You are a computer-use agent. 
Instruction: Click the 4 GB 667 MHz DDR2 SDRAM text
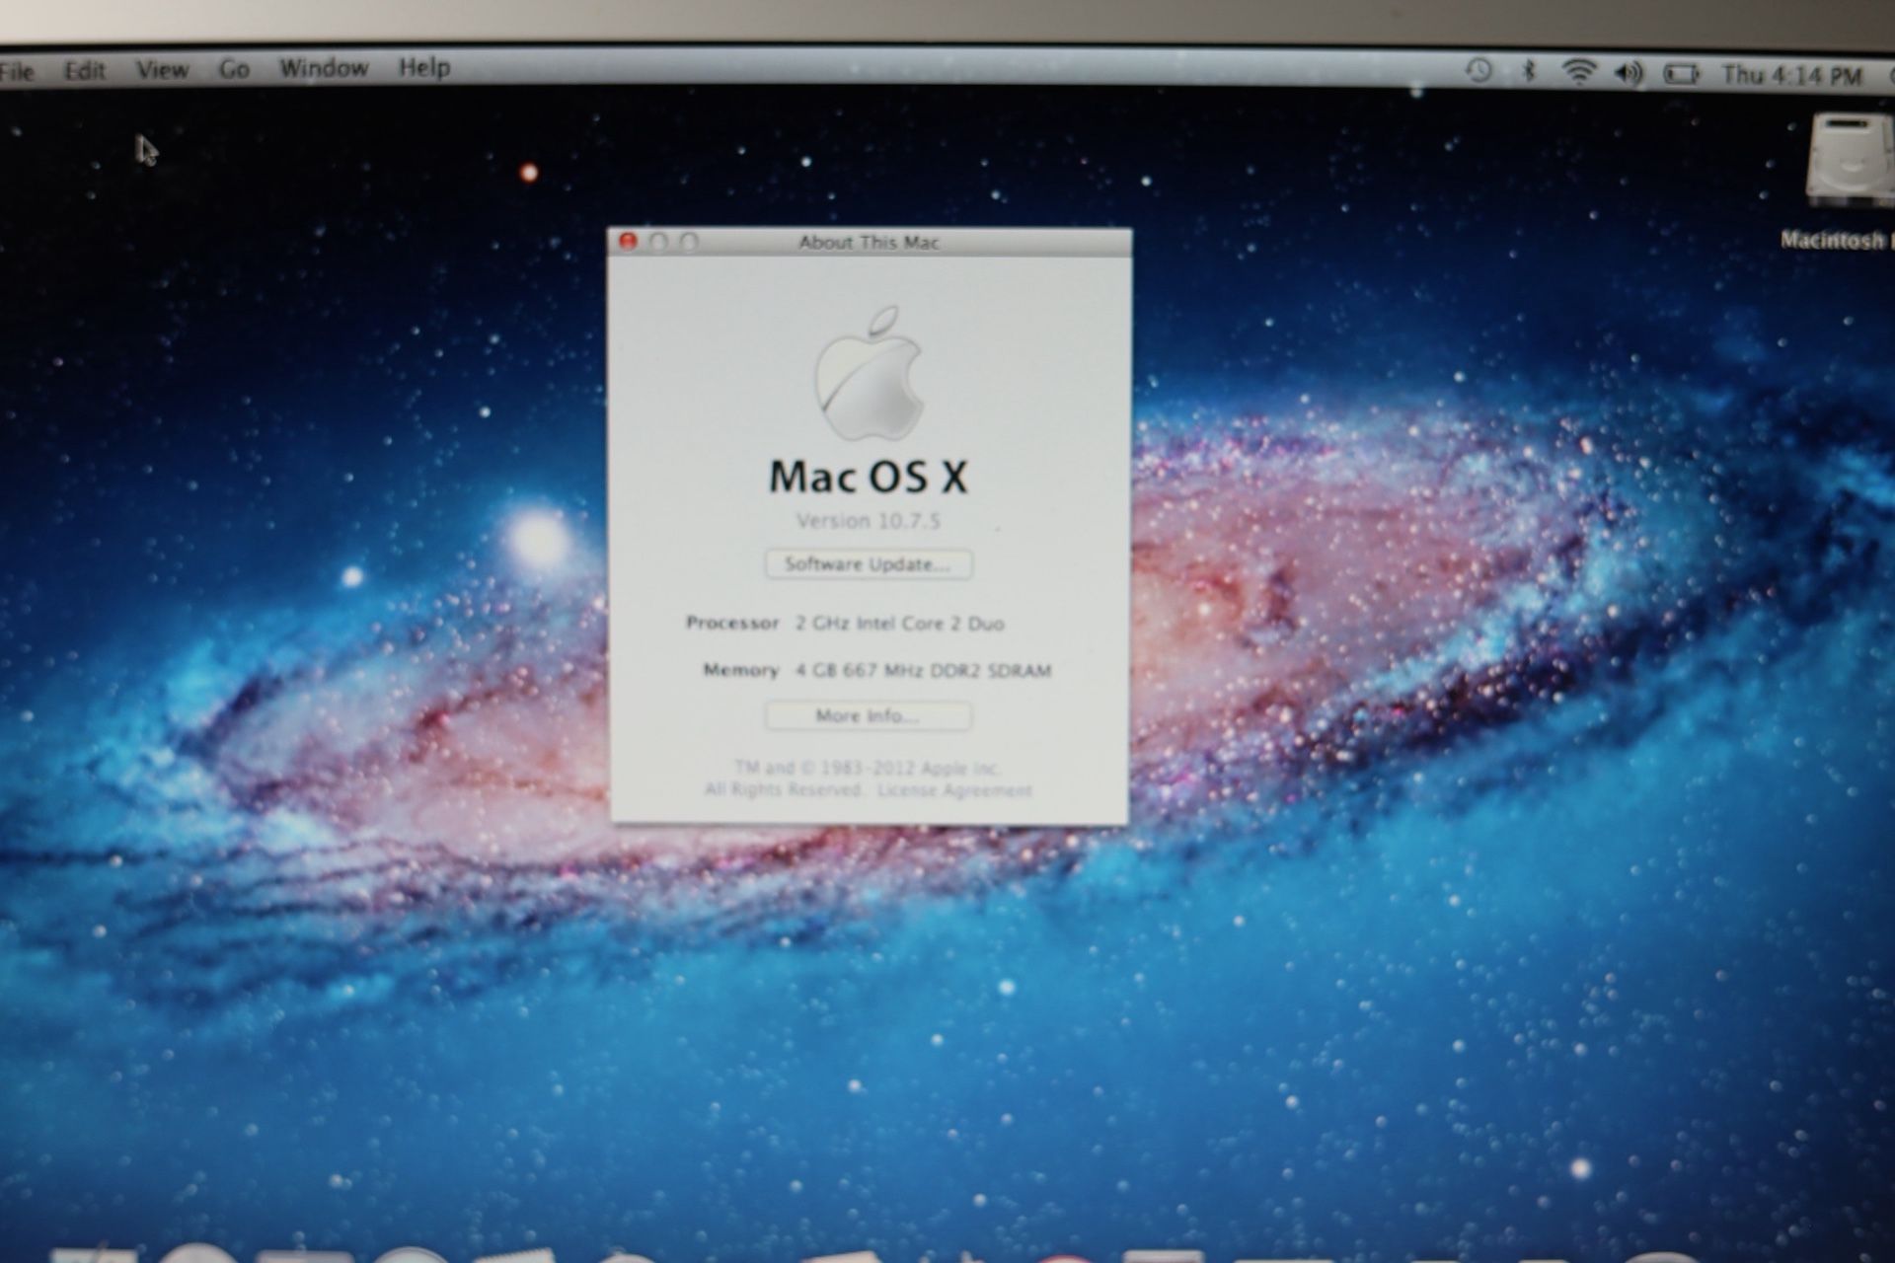[924, 671]
